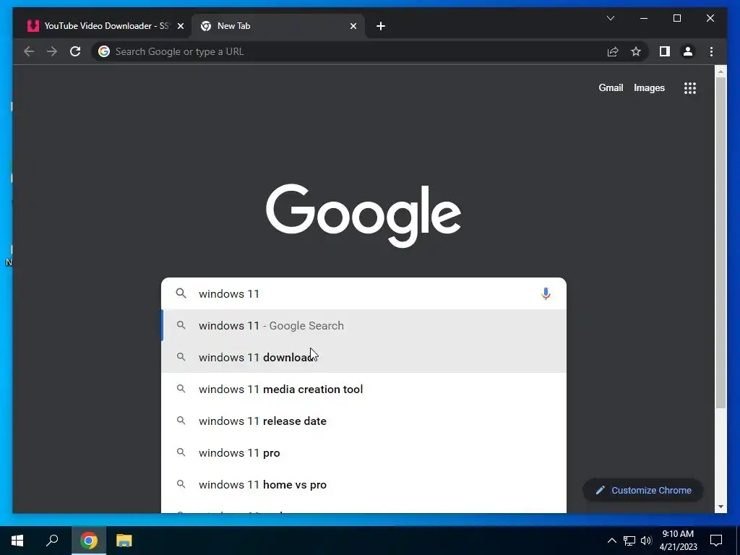
Task: Select the "windows 11 download" suggestion
Action: [x=363, y=357]
